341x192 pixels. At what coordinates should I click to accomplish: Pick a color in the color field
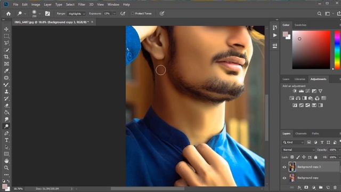pyautogui.click(x=311, y=50)
